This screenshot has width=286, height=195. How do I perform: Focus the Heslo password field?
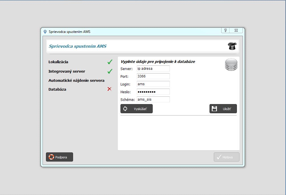coord(153,91)
